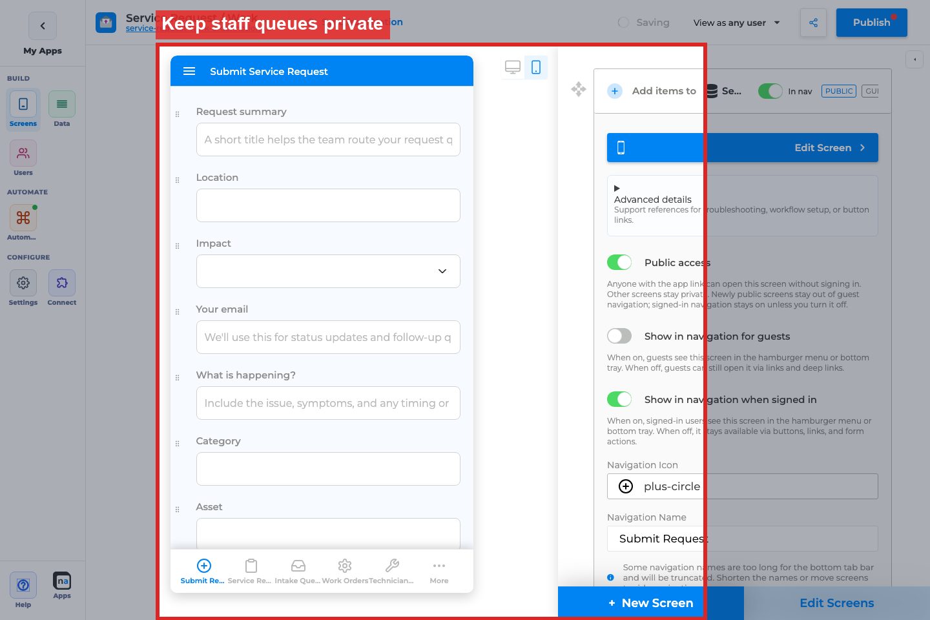Open the View as any user dropdown
Screen dimensions: 930x620
(737, 23)
